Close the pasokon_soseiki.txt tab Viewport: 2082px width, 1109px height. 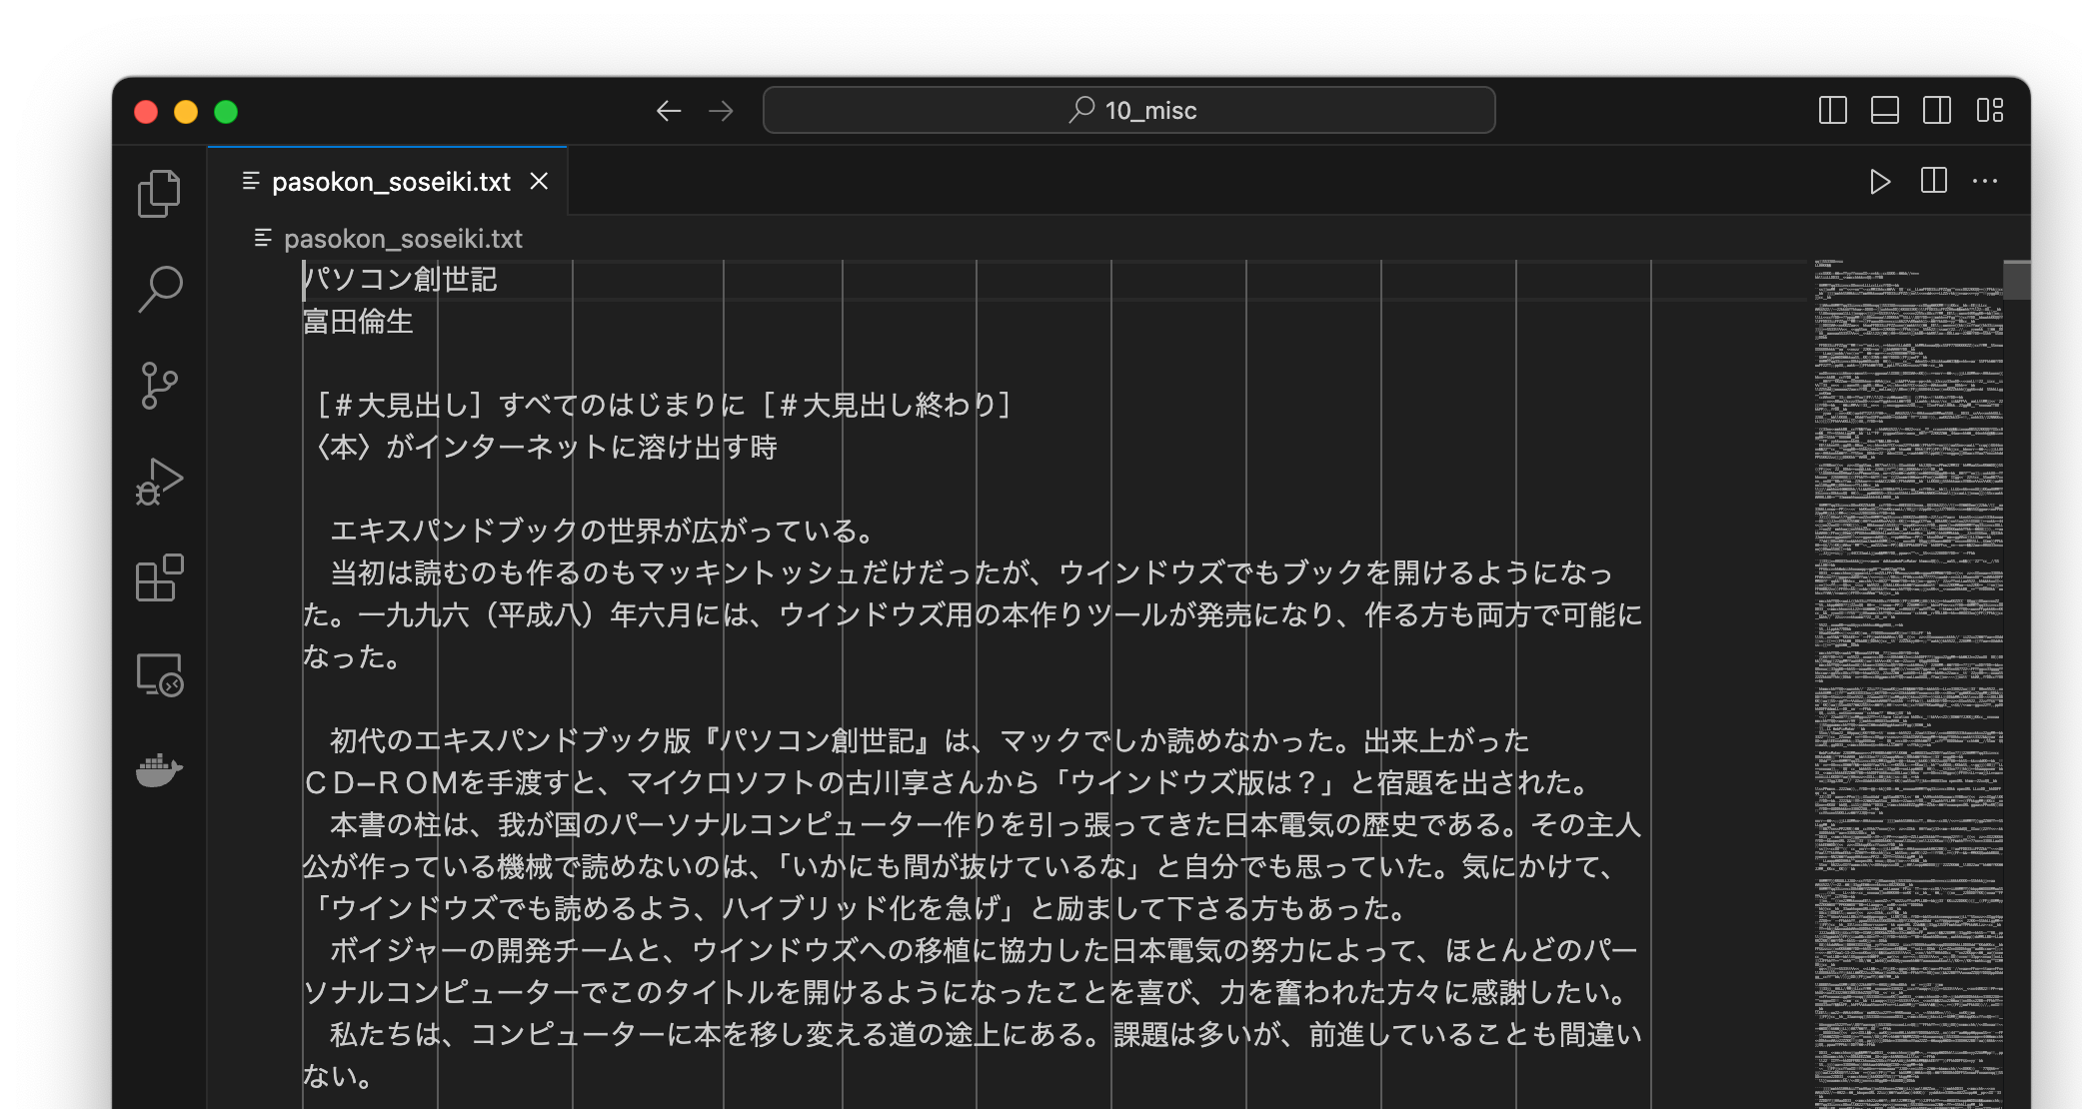539,181
